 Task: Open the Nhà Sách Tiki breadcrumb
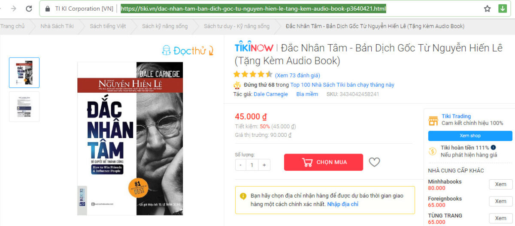coord(57,26)
